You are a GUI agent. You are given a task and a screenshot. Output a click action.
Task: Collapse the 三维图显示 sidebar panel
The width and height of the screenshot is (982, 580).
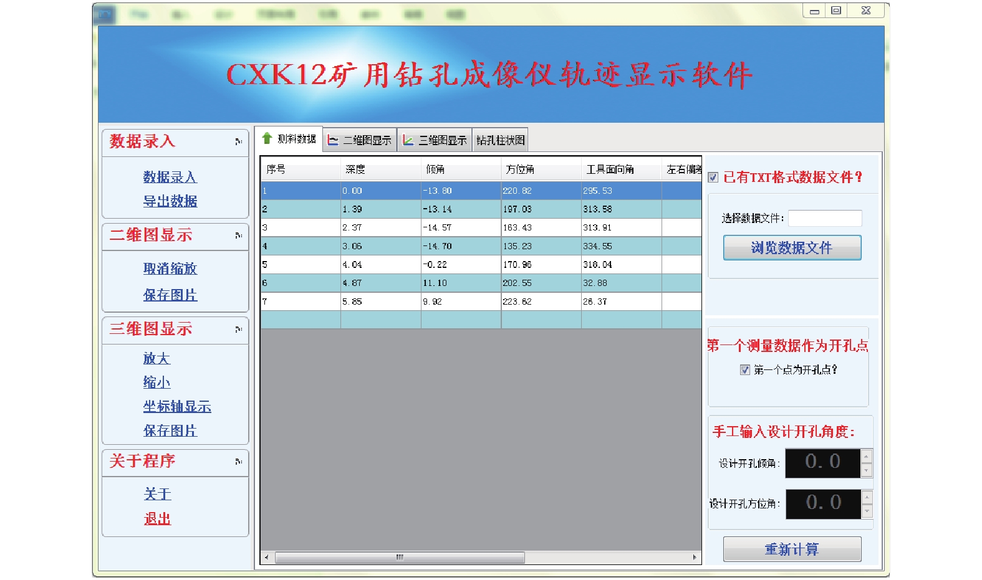[238, 329]
